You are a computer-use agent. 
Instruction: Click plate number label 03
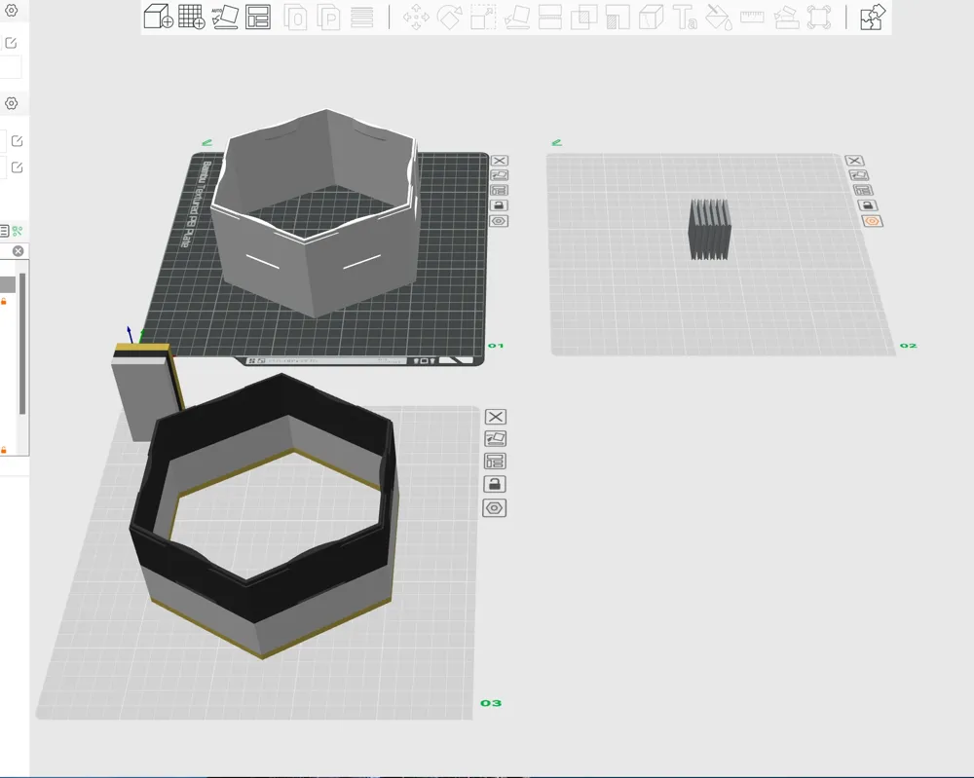coord(491,703)
